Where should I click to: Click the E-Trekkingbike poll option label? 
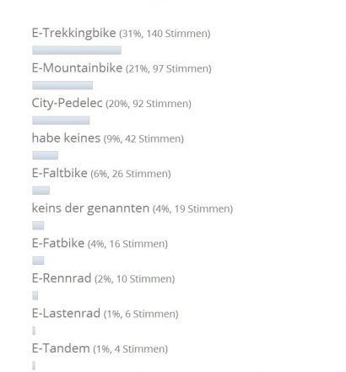pyautogui.click(x=73, y=33)
